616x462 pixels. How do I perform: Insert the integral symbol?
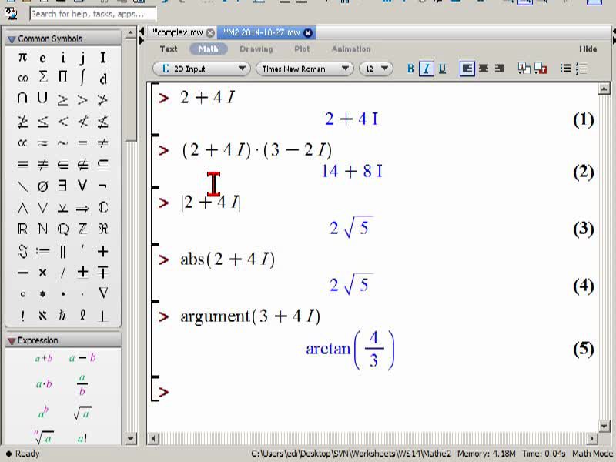pos(82,78)
